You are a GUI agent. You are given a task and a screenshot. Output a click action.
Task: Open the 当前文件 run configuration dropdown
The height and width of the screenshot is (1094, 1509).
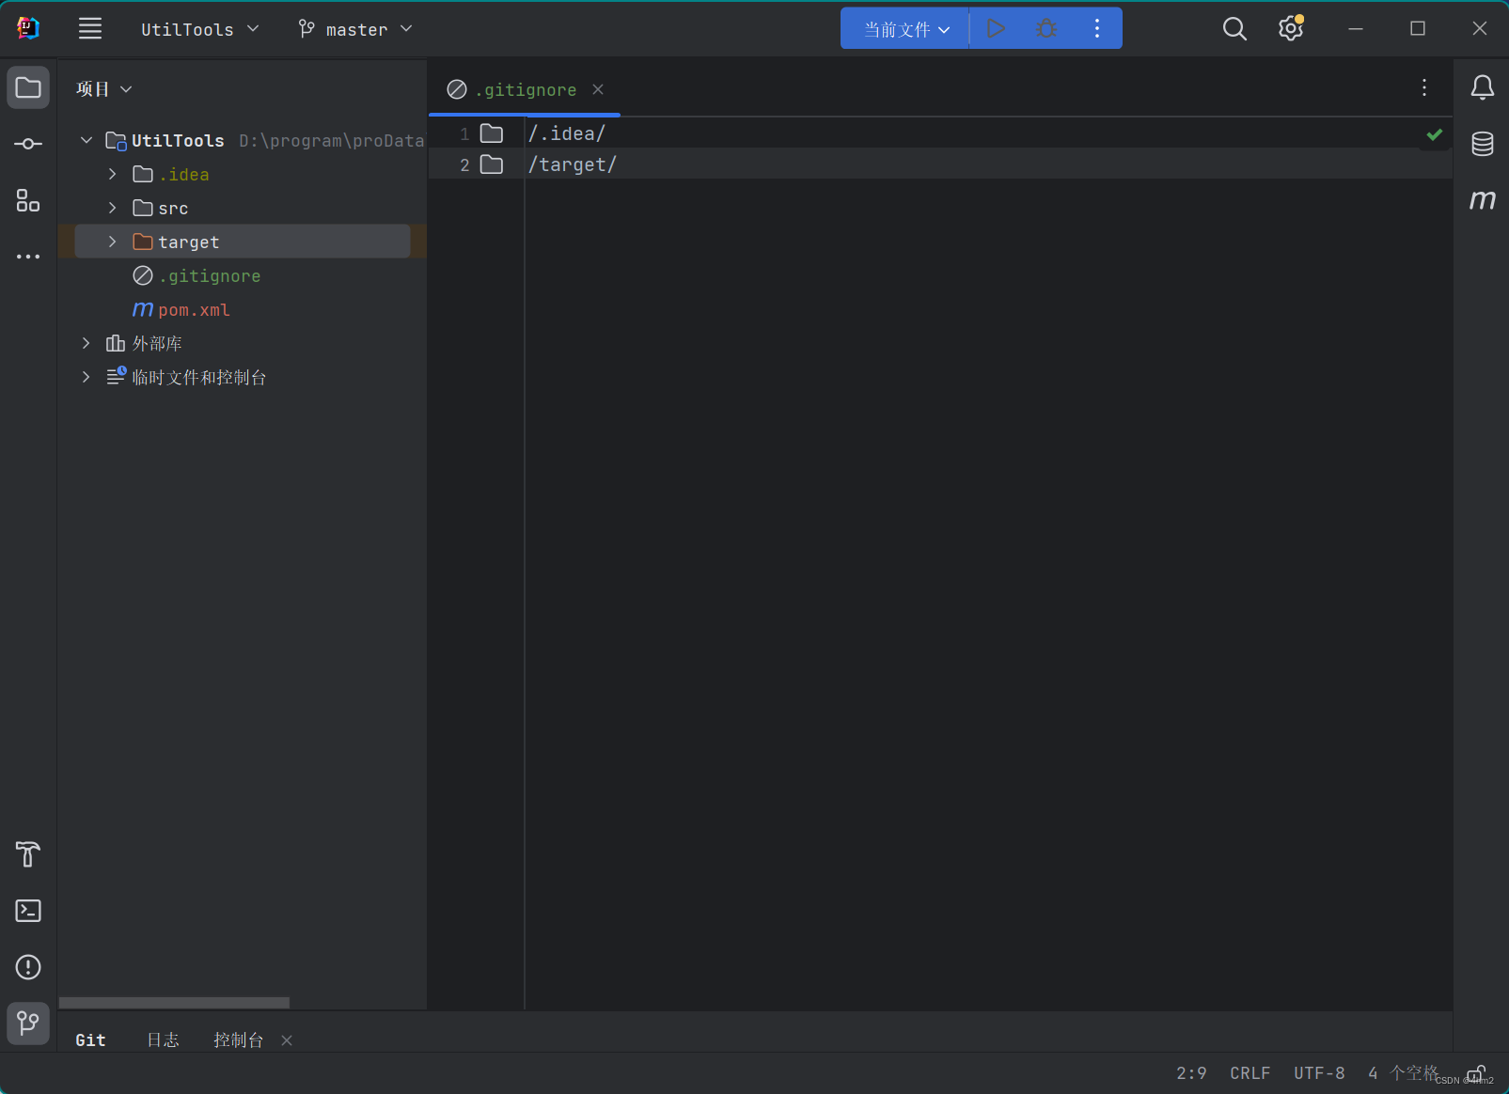905,29
